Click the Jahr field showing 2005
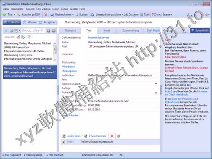This screenshot has height=159, width=212. coord(123,79)
